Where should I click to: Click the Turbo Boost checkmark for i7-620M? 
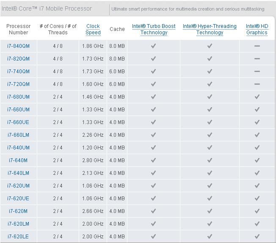[154, 211]
